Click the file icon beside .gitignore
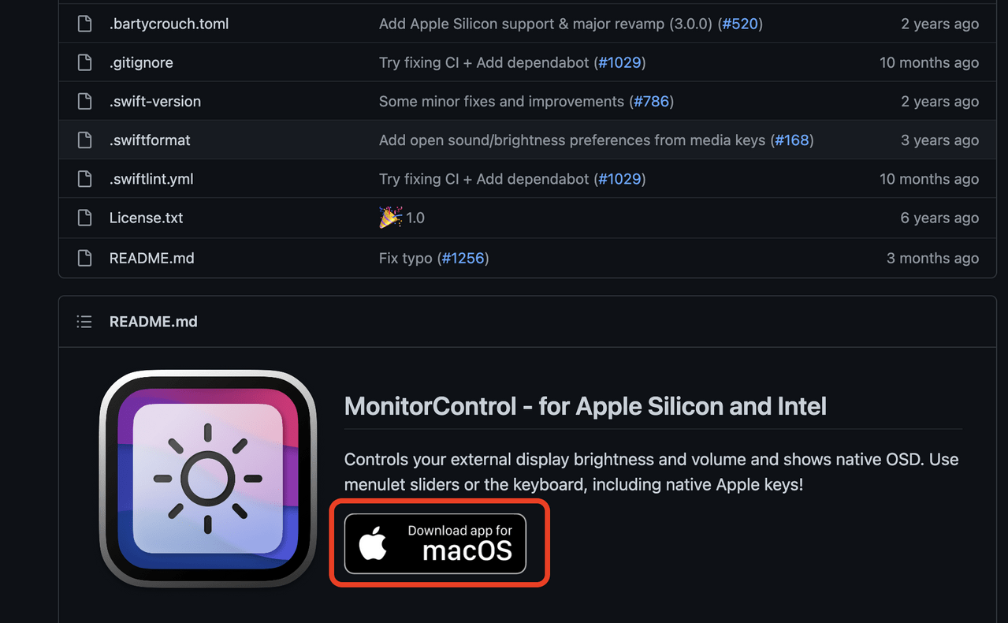Image resolution: width=1008 pixels, height=623 pixels. click(x=84, y=62)
